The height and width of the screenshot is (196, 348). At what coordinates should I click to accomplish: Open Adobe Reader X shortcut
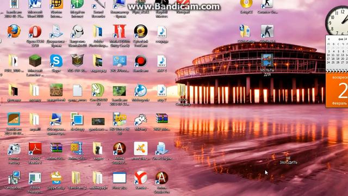coord(35,149)
